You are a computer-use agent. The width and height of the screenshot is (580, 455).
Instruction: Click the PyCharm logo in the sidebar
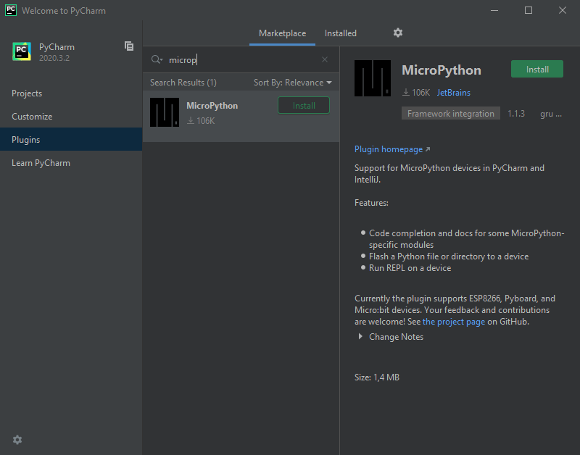(22, 51)
